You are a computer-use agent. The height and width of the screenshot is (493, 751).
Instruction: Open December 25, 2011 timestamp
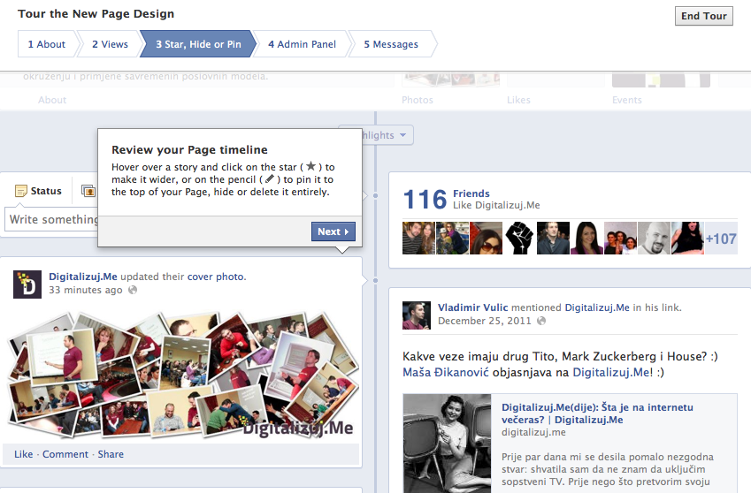pyautogui.click(x=484, y=321)
